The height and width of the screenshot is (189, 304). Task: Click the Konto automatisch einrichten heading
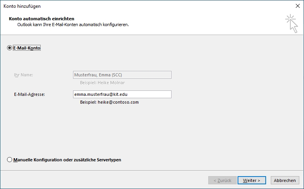(x=41, y=19)
